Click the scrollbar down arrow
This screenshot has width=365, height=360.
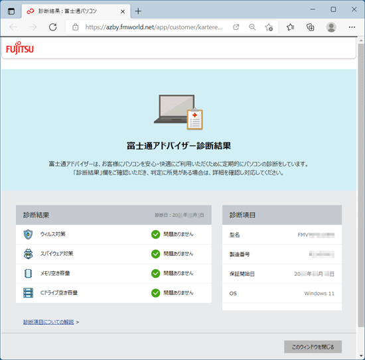361,356
